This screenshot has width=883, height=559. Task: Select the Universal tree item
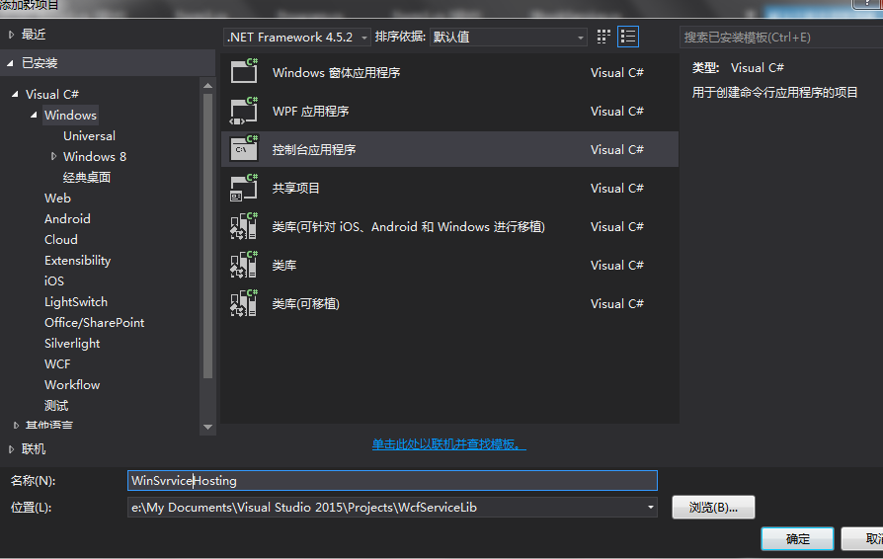coord(89,135)
